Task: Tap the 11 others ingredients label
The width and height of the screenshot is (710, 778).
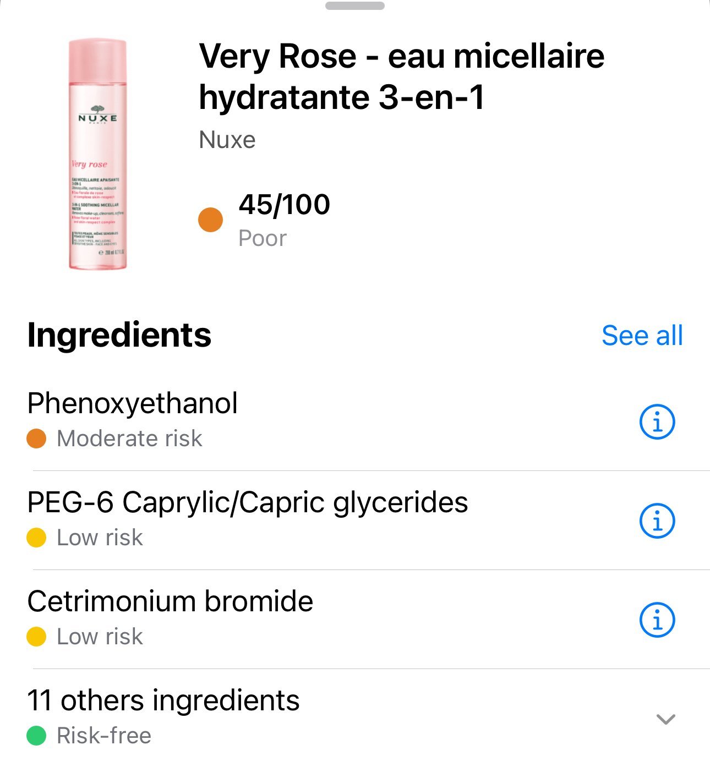Action: (163, 700)
